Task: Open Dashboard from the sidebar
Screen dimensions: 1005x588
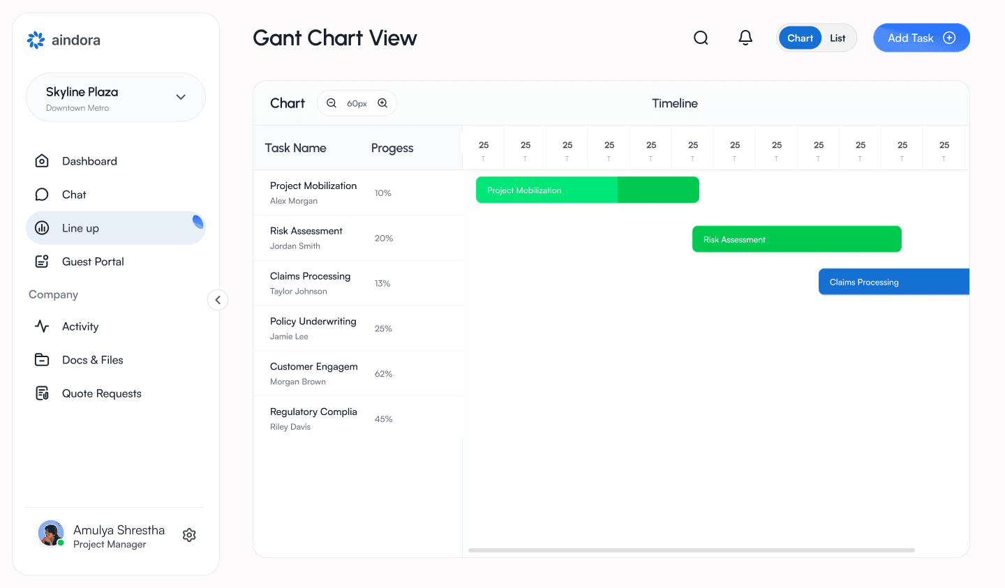Action: pos(116,161)
